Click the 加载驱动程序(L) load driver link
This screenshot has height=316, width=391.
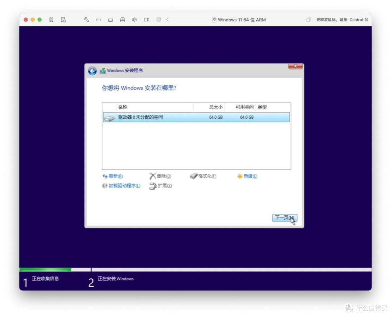121,186
